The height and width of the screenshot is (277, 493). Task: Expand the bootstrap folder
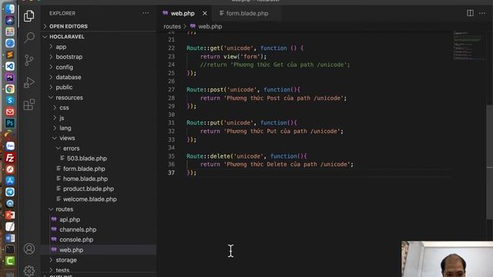tap(98, 57)
